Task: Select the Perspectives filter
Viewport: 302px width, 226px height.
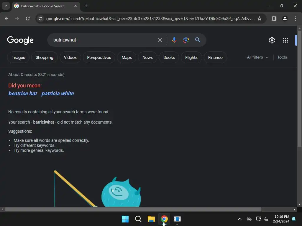Action: tap(99, 57)
